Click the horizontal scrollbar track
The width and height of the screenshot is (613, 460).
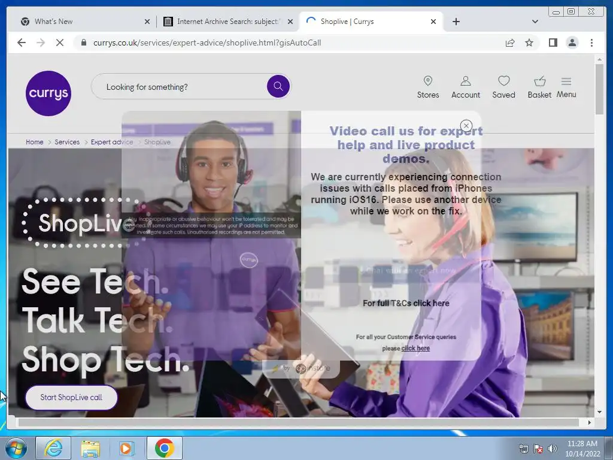(x=299, y=422)
